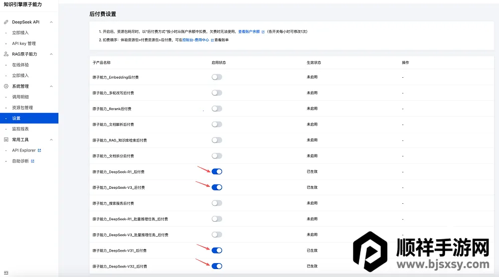Collapse the 常用工具 section chevron
This screenshot has height=277, width=499.
51,140
